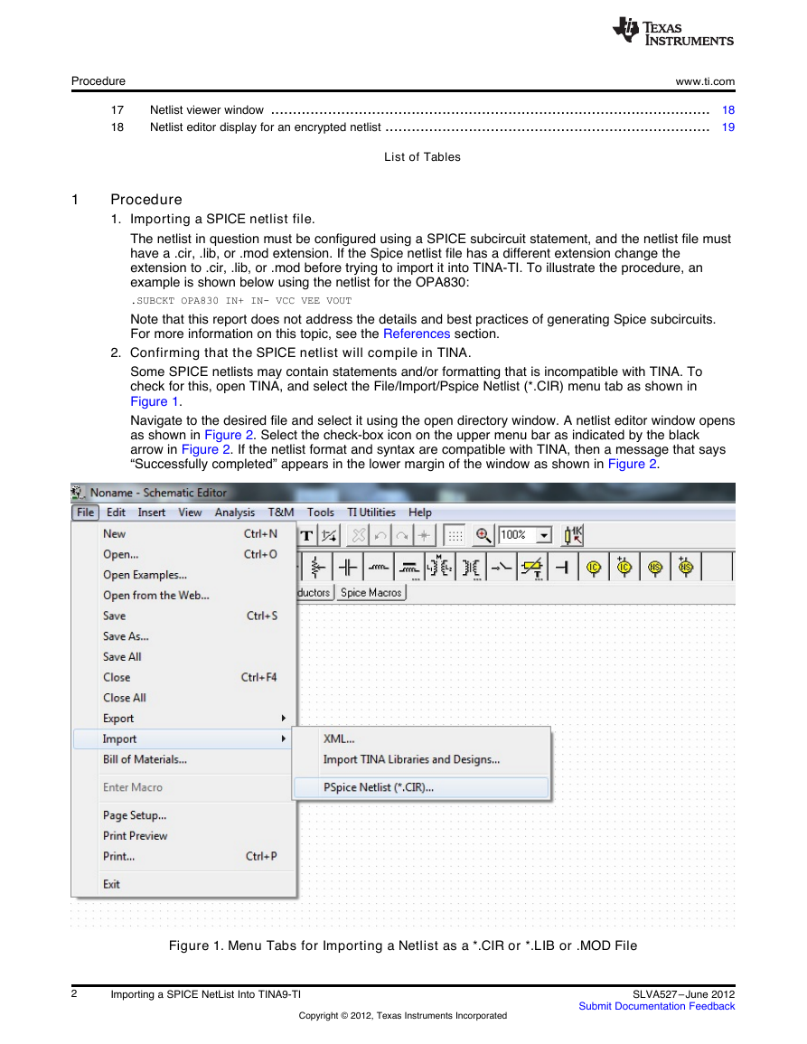Choose Save All menu entry
This screenshot has width=807, height=1044.
(183, 657)
